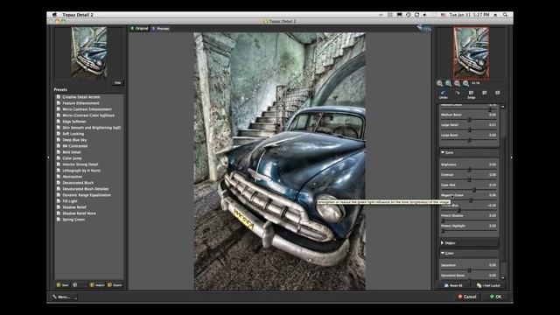Open Spotlight search in the menu bar
The height and width of the screenshot is (315, 560).
click(505, 15)
